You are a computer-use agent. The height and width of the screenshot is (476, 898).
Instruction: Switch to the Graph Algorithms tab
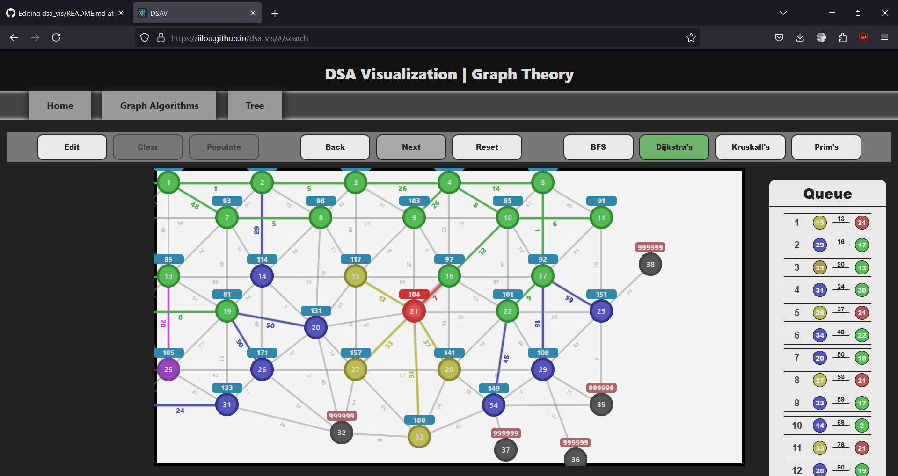(x=159, y=105)
